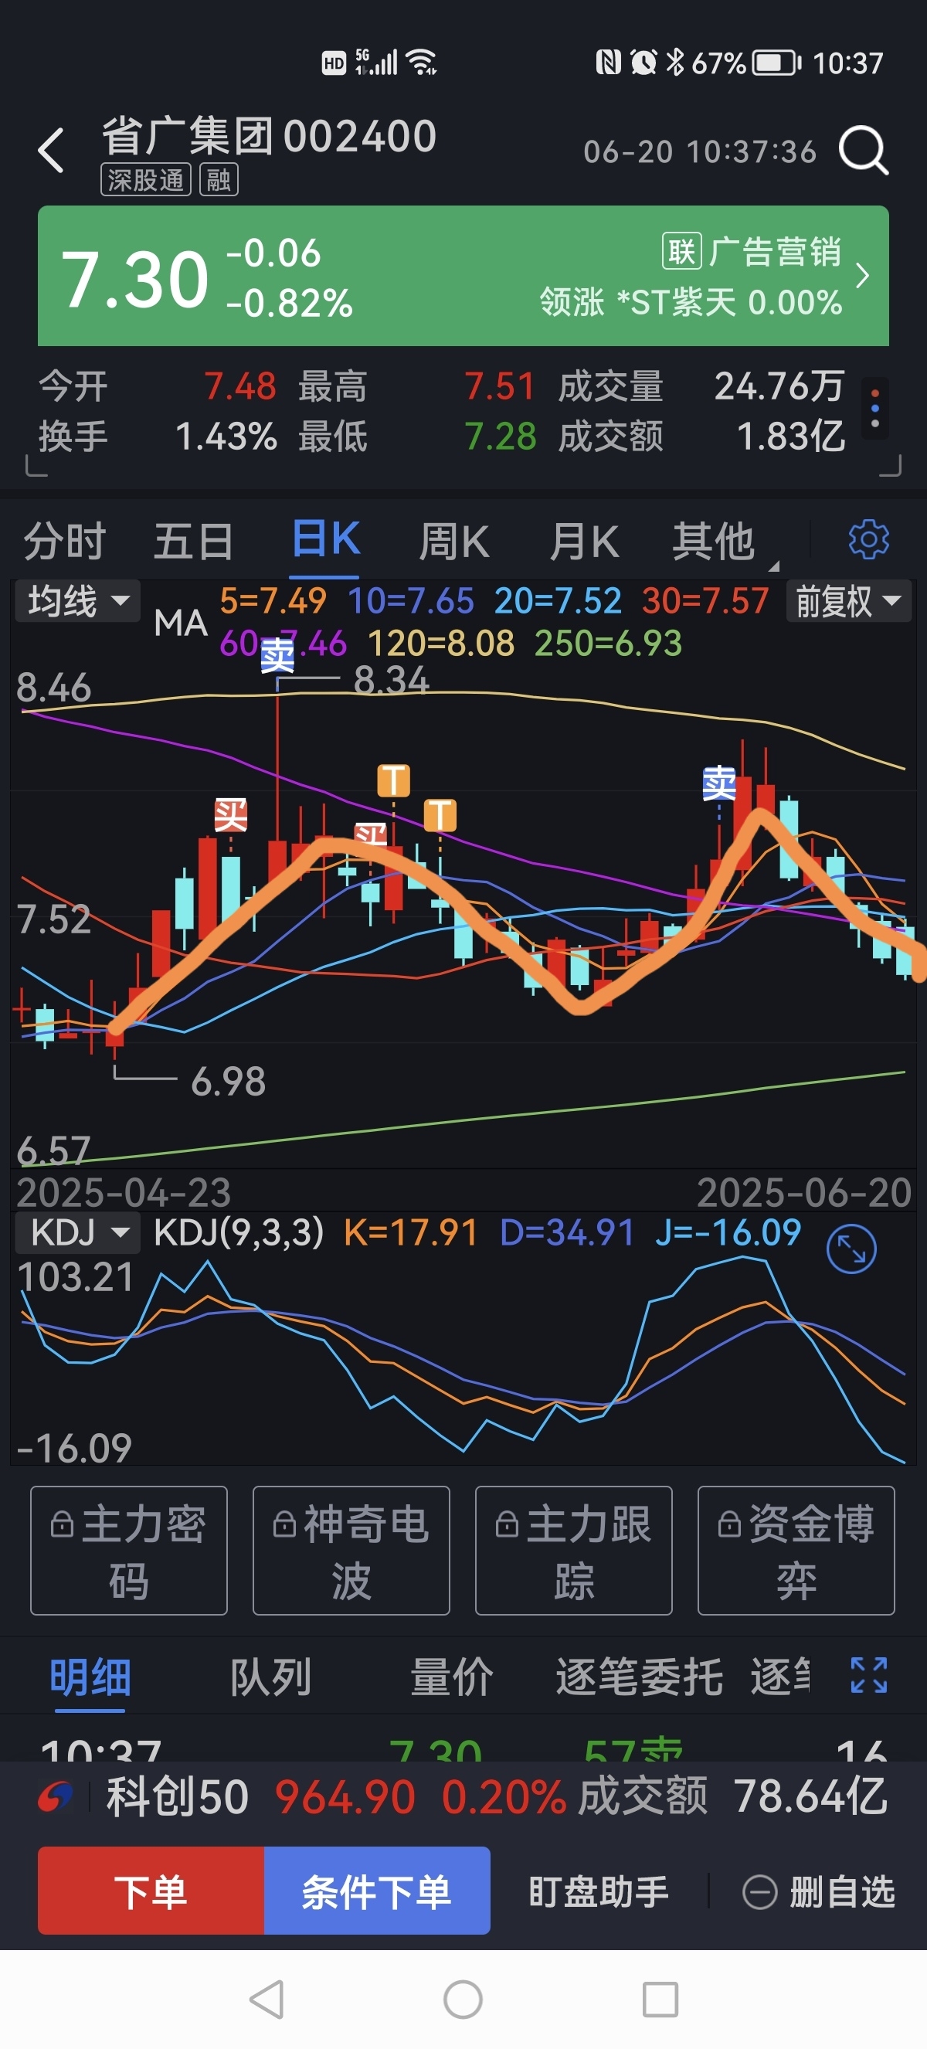Tap the red 下单 order button
Viewport: 927px width, 2049px height.
151,1891
